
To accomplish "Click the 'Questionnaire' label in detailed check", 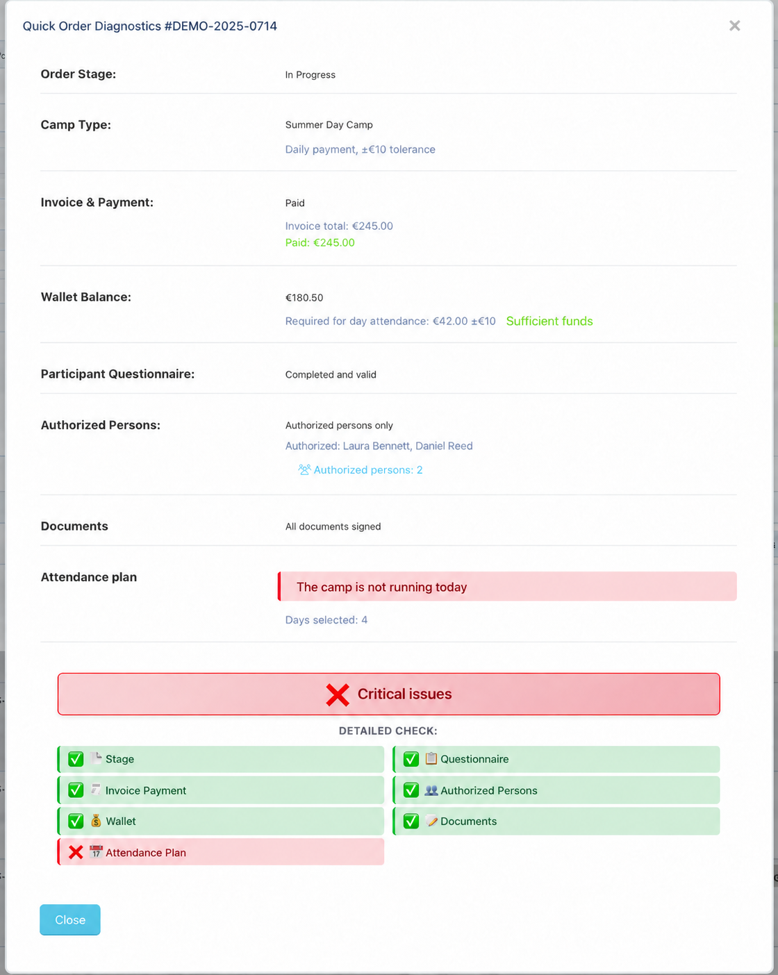I will (x=474, y=759).
